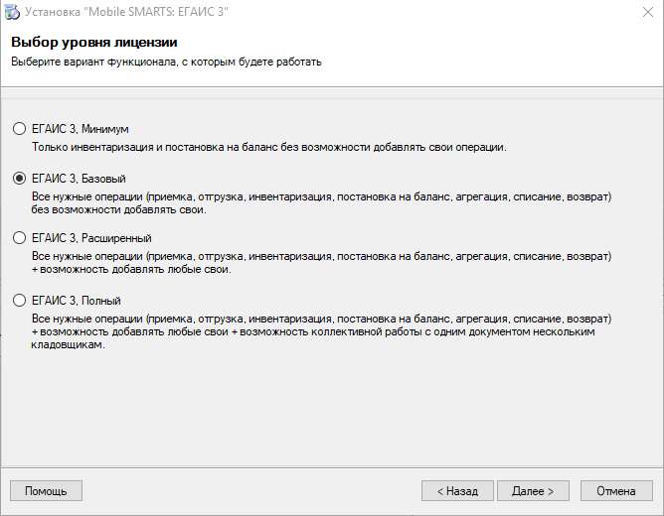Click the 'ЕГАИС 3, Полный' label text
664x516 pixels.
[77, 301]
